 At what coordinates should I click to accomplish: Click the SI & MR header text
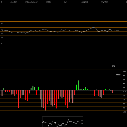13,2
